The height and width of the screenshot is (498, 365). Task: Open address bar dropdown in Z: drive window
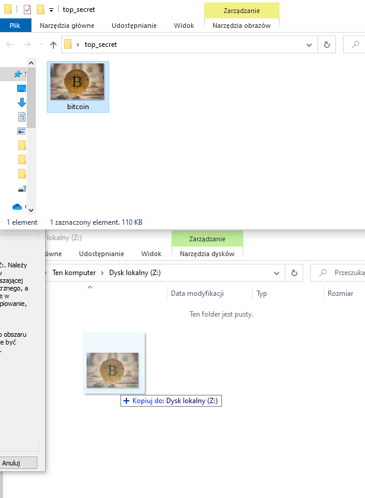click(x=277, y=273)
